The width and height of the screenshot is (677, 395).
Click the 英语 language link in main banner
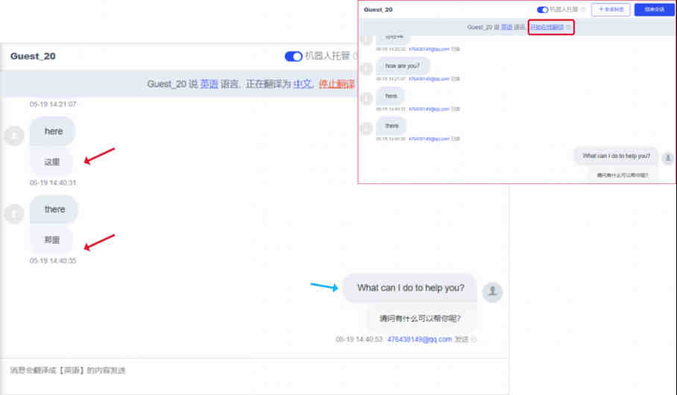click(x=209, y=84)
